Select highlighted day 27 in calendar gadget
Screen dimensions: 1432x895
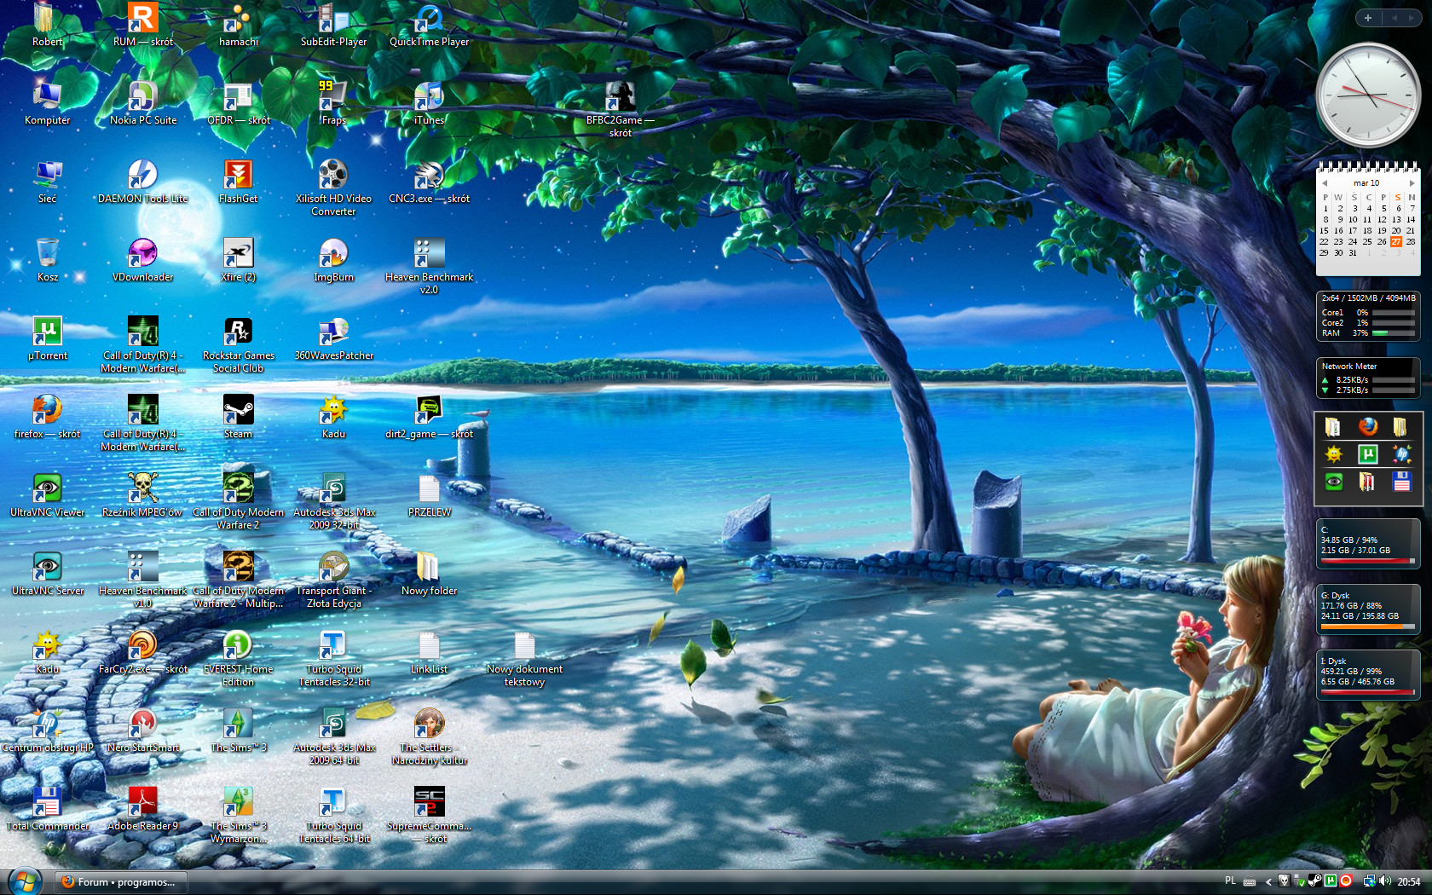[1396, 242]
